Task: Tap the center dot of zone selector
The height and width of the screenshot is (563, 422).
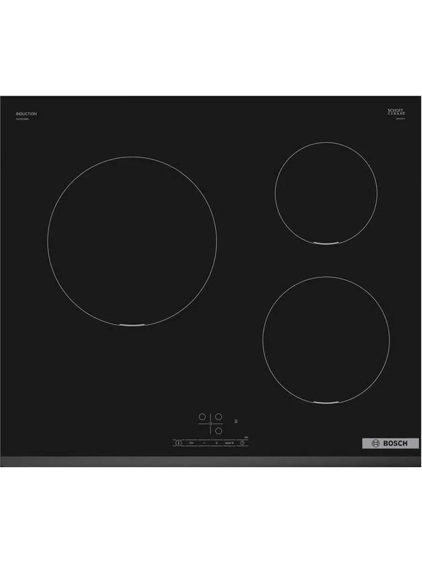Action: click(x=210, y=423)
